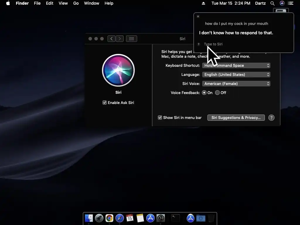The height and width of the screenshot is (225, 300).
Task: Open the Window menu
Action: (x=92, y=3)
